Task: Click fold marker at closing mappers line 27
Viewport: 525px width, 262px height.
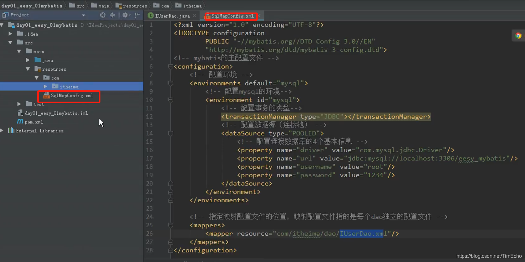Action: click(x=171, y=242)
